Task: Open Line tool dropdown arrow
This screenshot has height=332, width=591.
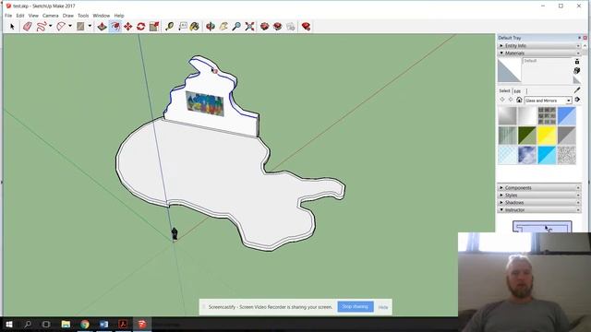Action: click(50, 26)
